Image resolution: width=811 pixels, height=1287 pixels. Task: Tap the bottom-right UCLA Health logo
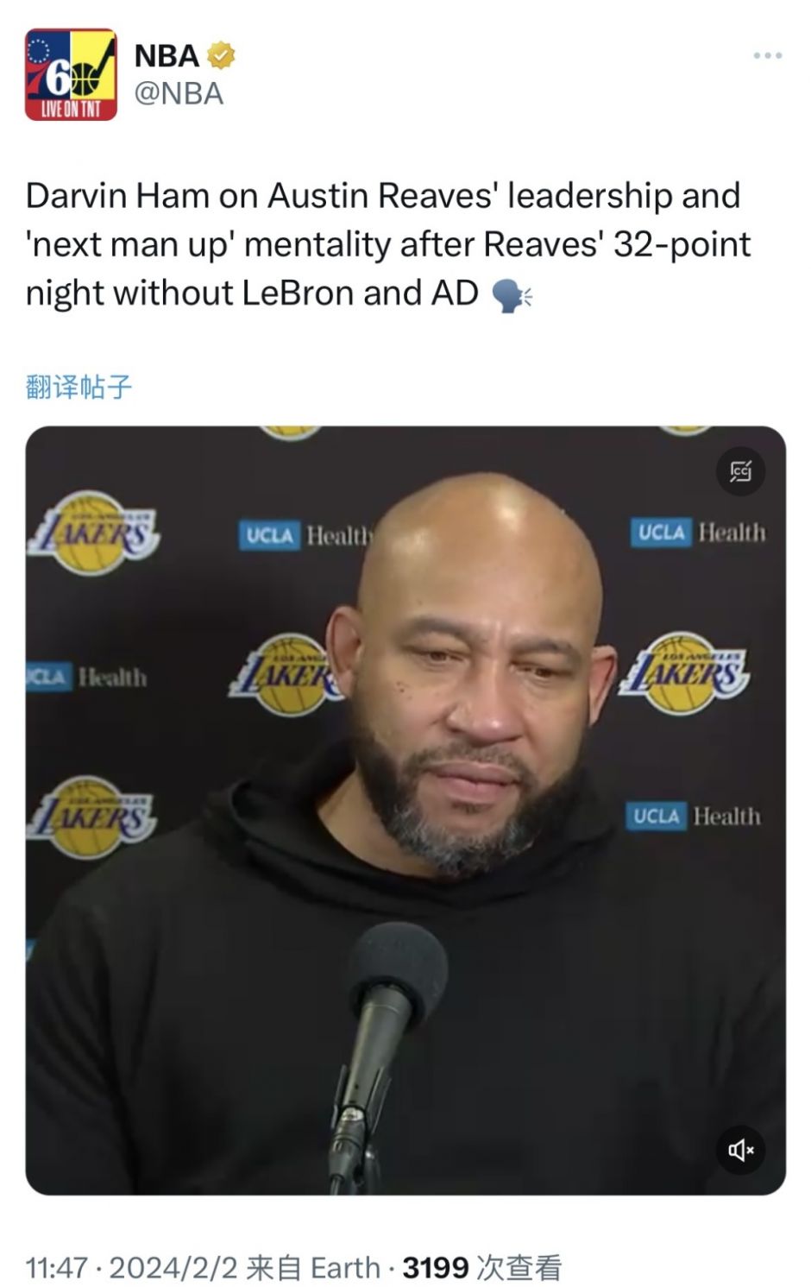[x=695, y=816]
